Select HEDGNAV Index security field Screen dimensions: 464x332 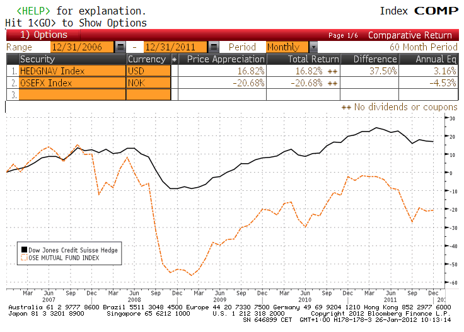(x=72, y=71)
